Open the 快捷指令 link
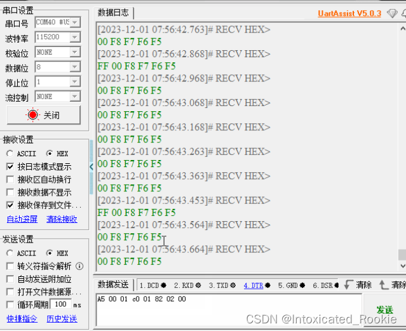 (x=22, y=319)
